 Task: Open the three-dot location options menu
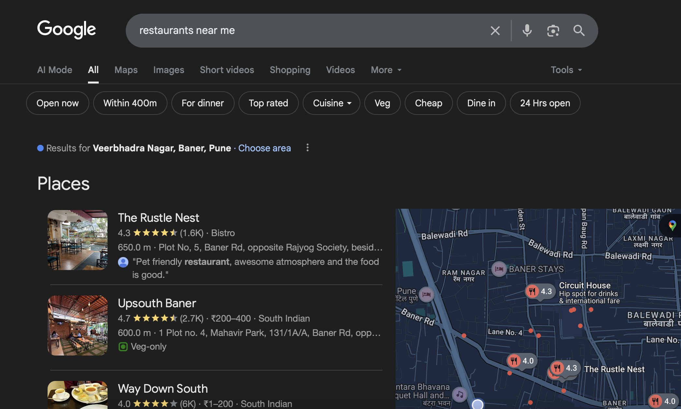click(x=307, y=148)
